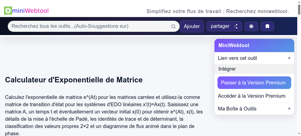301x136 pixels.
Task: Click the Calculateur d'Exponentielle de Matrice heading
Action: 74,80
